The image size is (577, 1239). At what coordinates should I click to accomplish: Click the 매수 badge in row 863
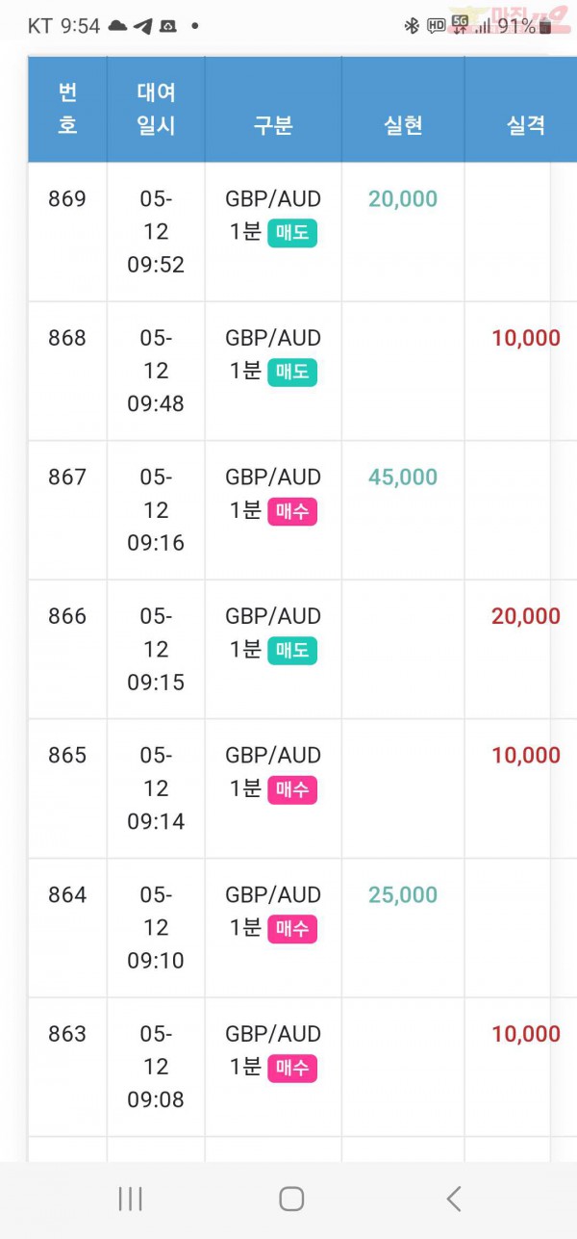pos(292,1069)
